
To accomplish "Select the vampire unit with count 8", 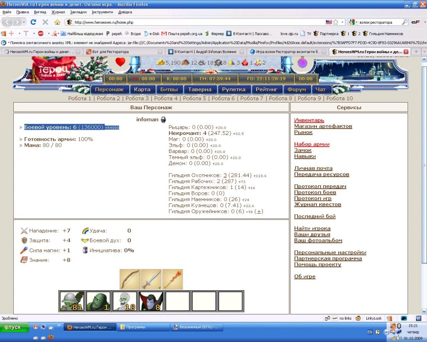I will tap(151, 301).
